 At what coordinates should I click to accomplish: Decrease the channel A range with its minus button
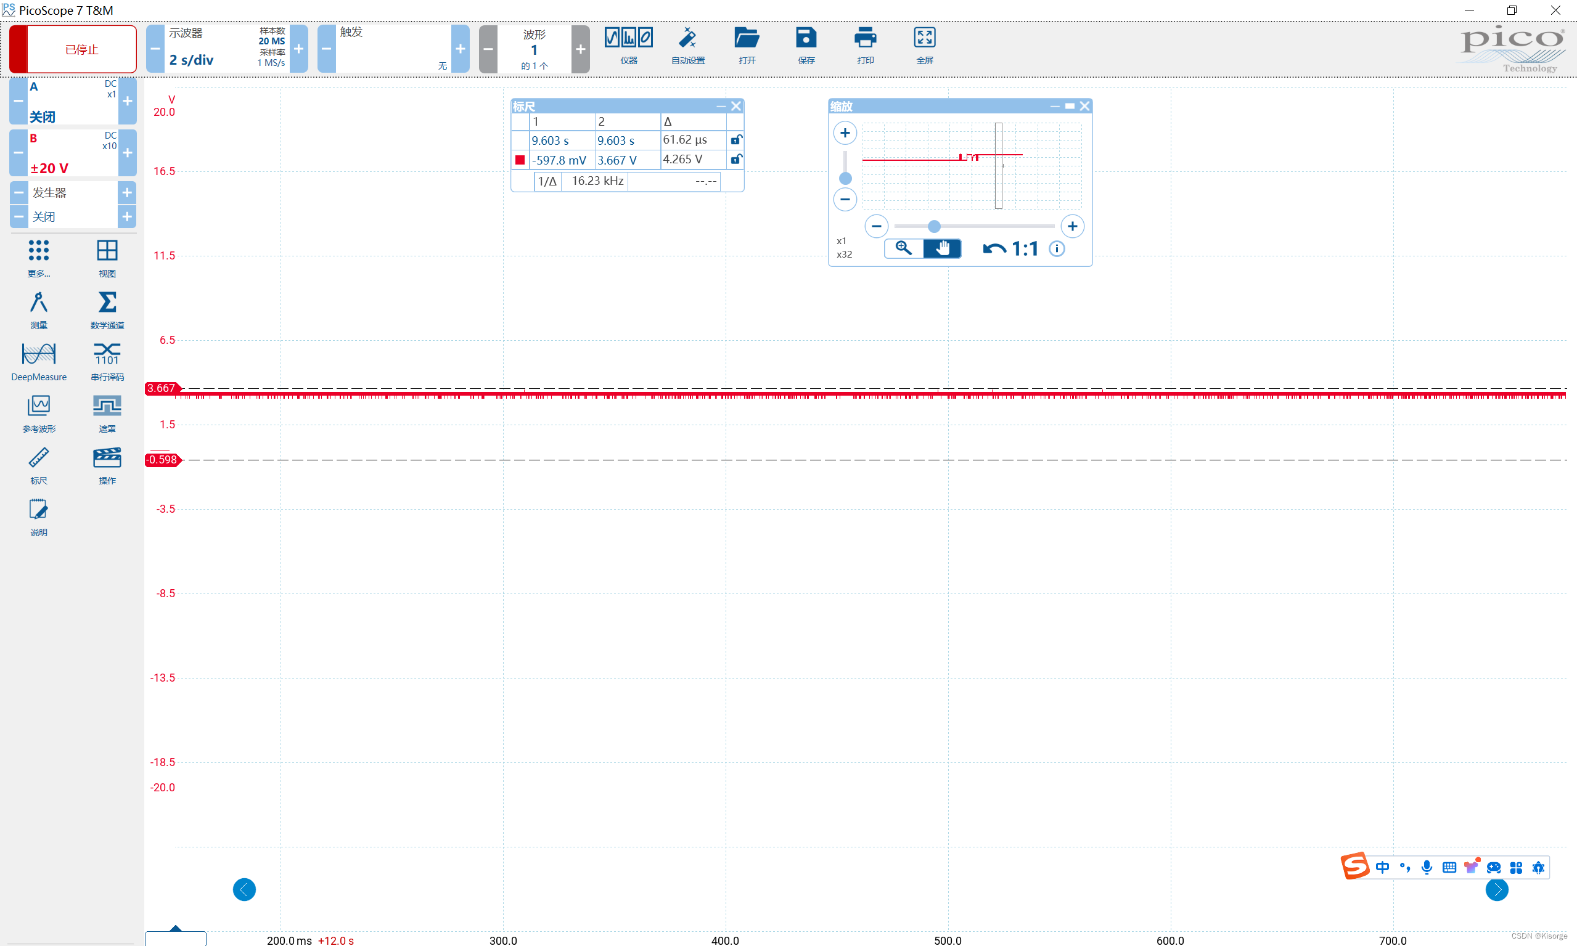(18, 101)
